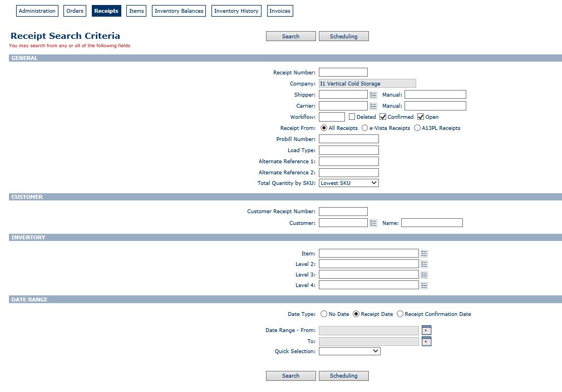Click the Scheduling button

point(343,36)
